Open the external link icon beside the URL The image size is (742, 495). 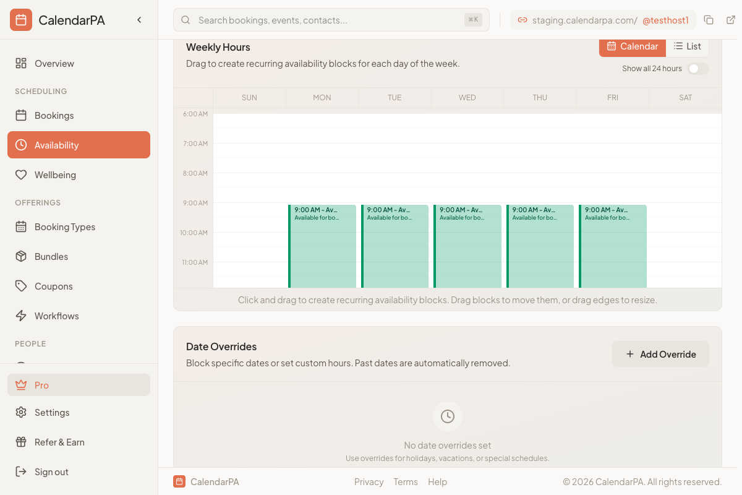[x=731, y=19]
